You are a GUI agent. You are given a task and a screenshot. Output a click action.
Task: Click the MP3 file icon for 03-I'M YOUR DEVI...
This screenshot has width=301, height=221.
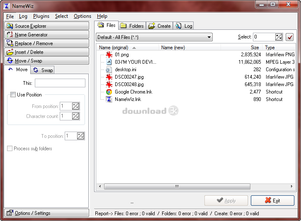(x=109, y=62)
